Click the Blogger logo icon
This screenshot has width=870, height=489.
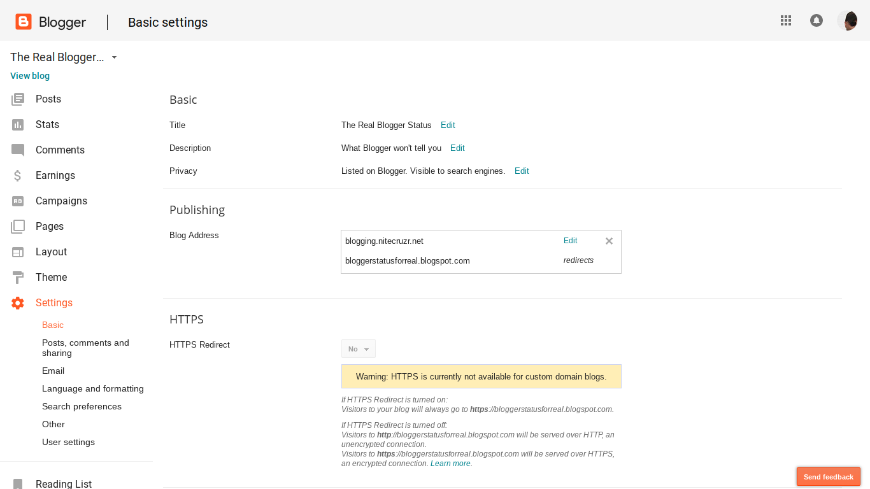(24, 22)
